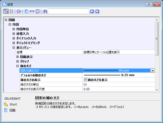Expand the 座標入力 node
The width and height of the screenshot is (163, 123).
14,34
